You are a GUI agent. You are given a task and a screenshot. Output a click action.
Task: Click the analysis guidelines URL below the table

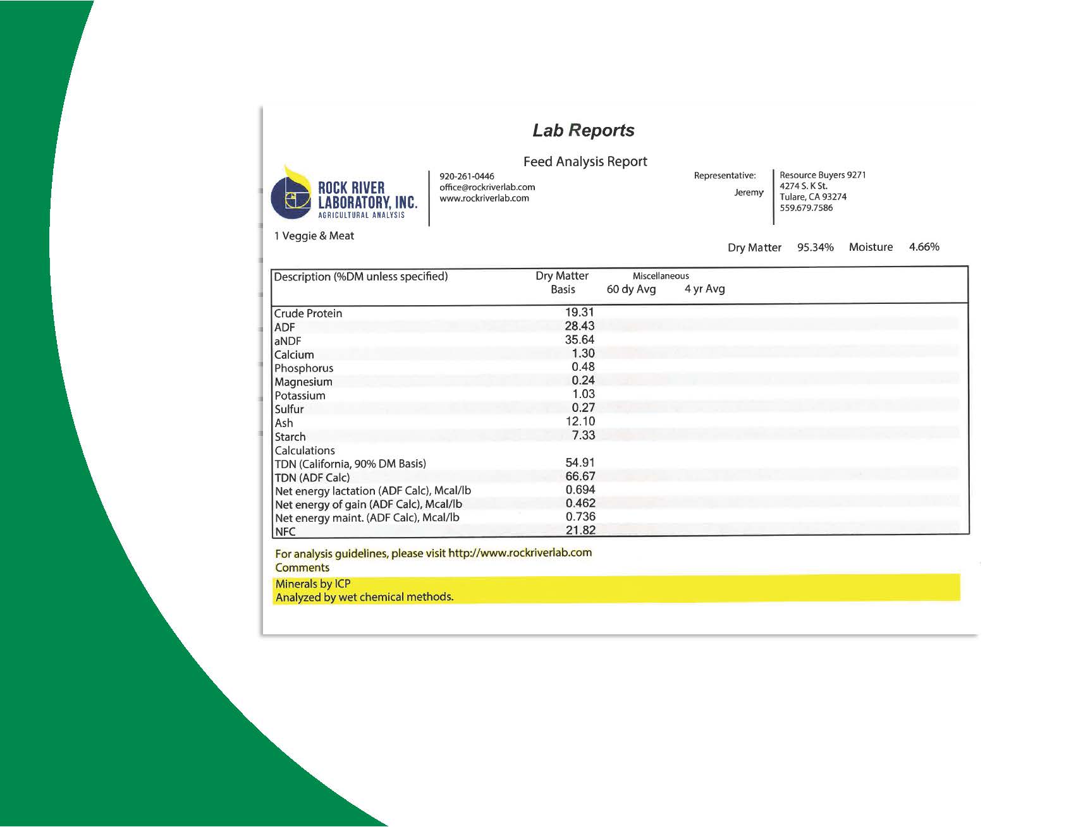coord(520,553)
